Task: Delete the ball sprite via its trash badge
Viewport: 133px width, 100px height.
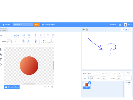Action: 89,83
